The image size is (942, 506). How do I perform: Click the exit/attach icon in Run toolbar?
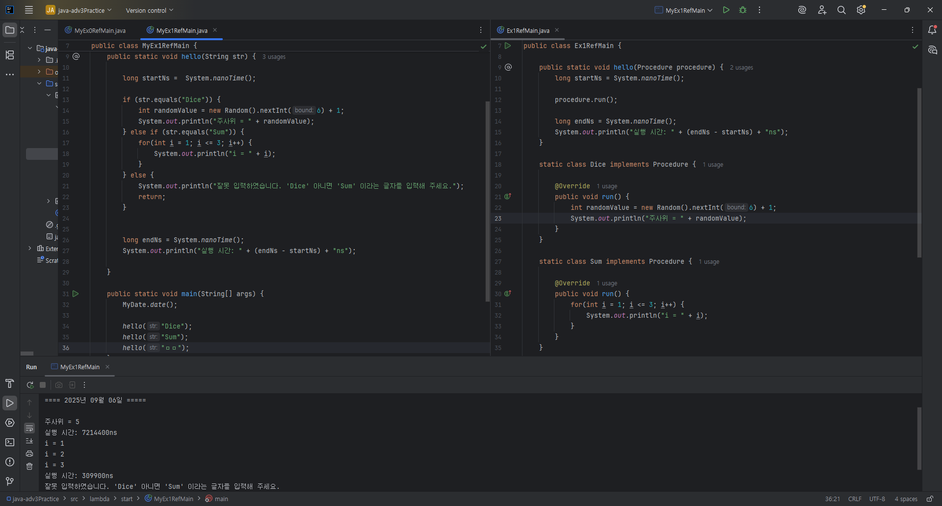tap(72, 385)
